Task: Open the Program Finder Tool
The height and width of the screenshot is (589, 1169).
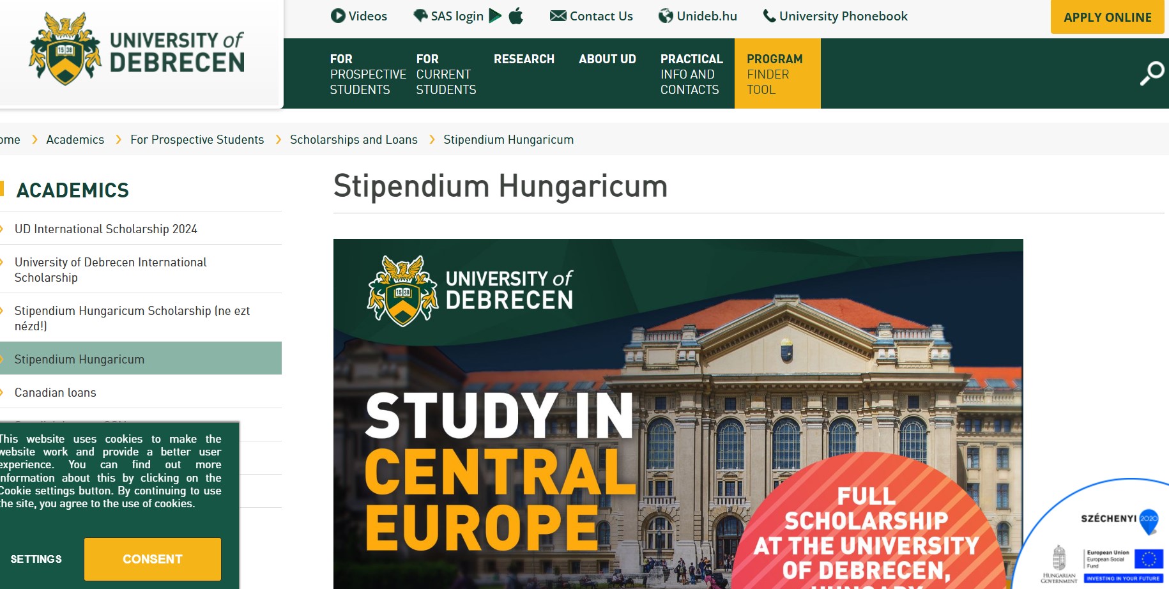Action: click(x=777, y=73)
